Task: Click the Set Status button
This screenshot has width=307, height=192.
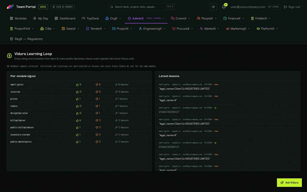Action: (x=273, y=7)
